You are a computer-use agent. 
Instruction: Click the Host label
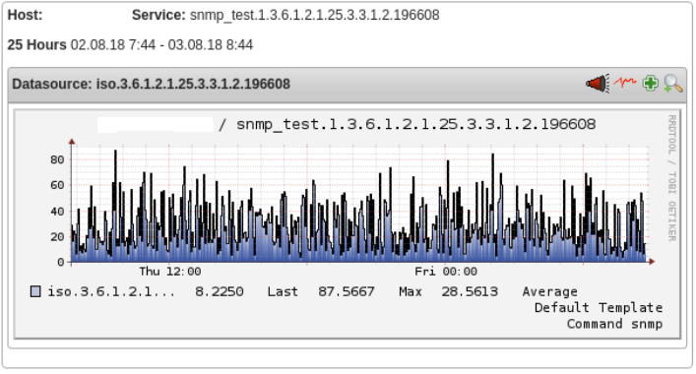(25, 15)
